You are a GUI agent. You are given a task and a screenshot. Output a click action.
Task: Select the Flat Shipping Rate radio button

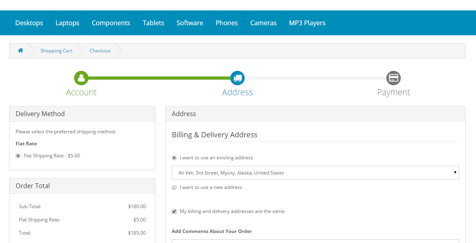(18, 155)
